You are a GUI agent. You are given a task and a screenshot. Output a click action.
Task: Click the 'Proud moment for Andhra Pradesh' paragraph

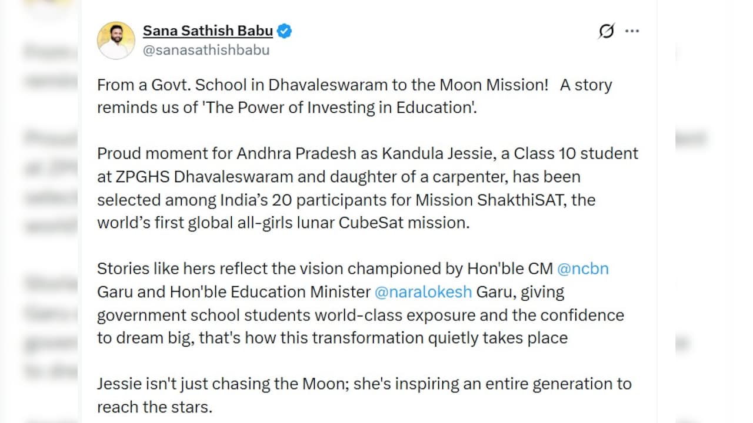click(368, 188)
